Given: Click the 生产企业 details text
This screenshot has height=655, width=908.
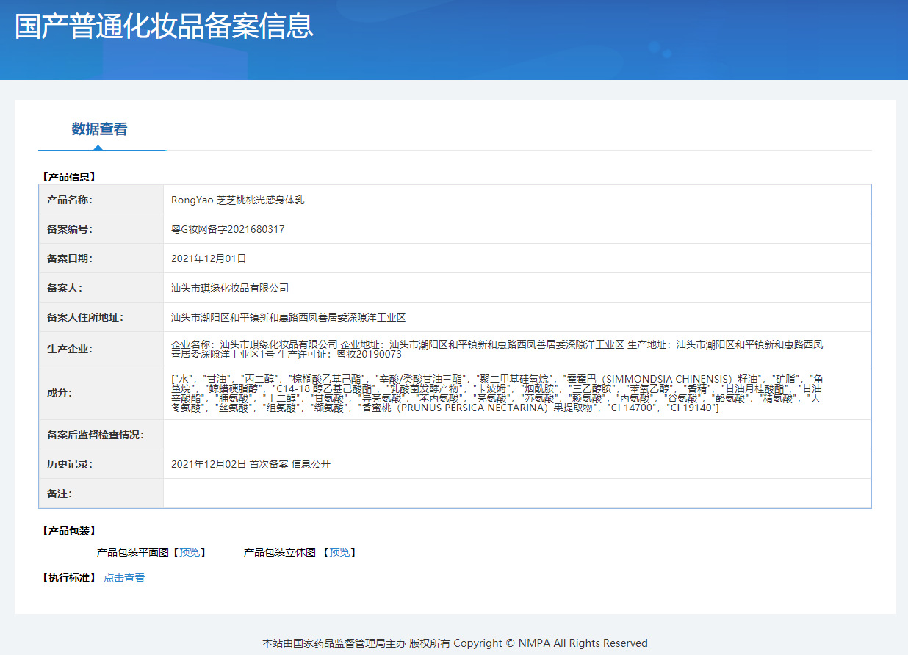Looking at the screenshot, I should point(497,349).
